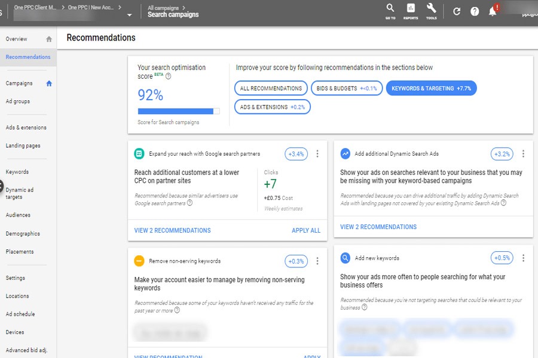This screenshot has height=358, width=538.
Task: Click Apply All on search partners card
Action: pyautogui.click(x=305, y=230)
